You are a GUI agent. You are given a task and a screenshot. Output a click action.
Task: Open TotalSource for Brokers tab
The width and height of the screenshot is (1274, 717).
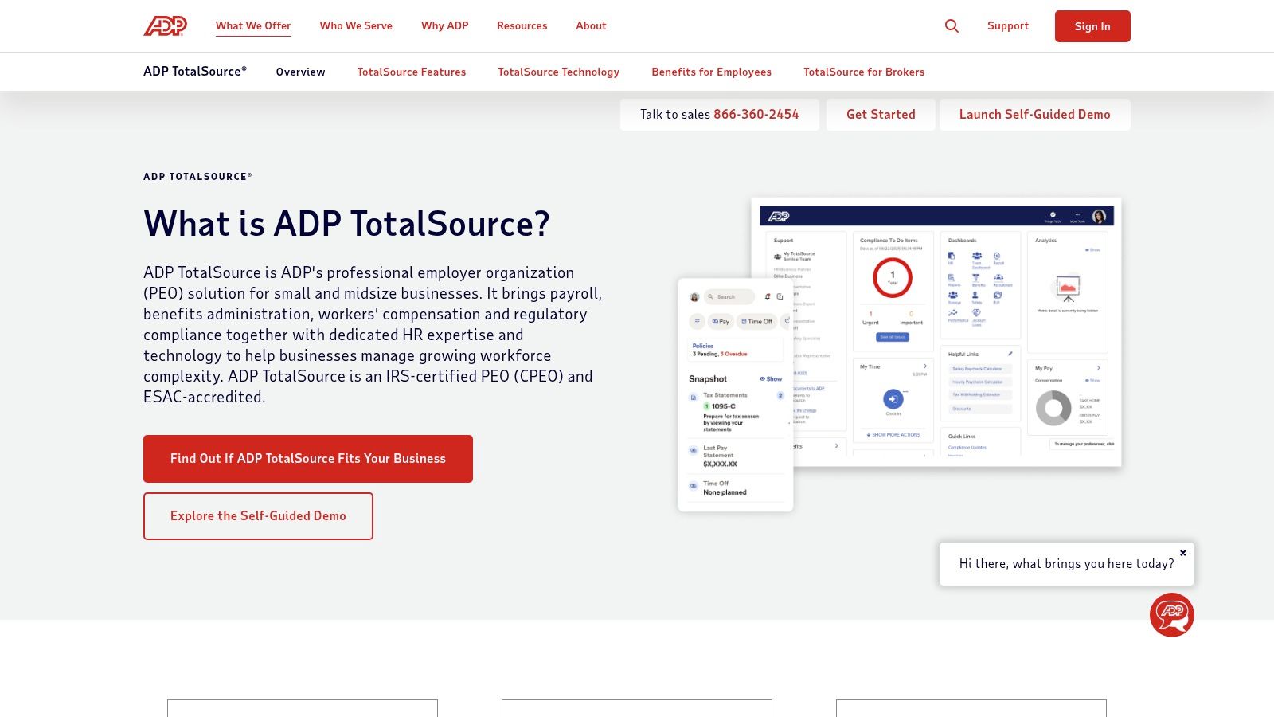click(x=864, y=72)
